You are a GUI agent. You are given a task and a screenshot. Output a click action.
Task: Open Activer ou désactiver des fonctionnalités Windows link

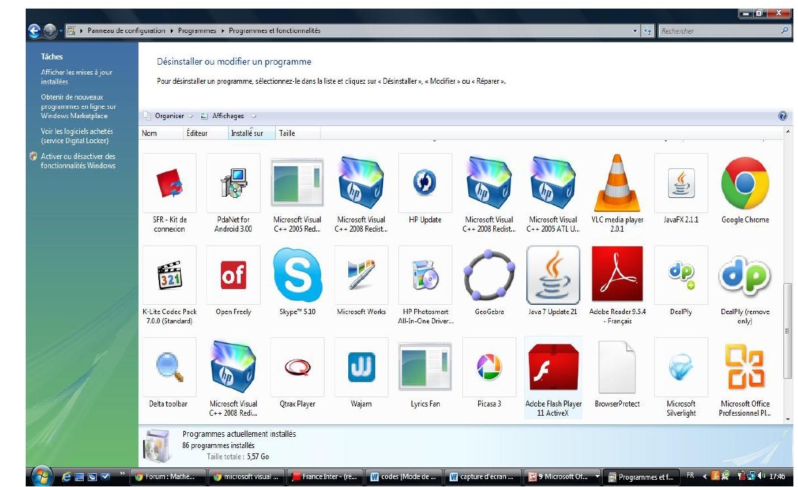click(x=78, y=161)
